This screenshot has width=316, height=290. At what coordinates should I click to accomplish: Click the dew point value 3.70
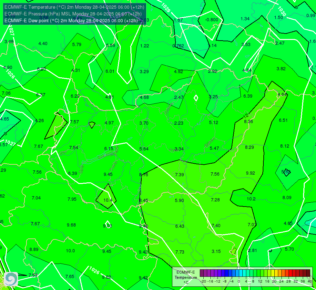click(x=144, y=123)
